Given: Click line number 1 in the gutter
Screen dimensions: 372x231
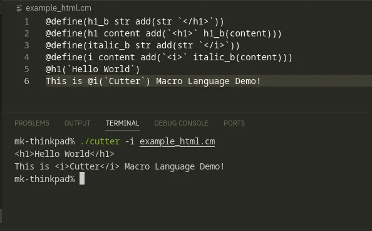Looking at the screenshot, I should 27,21.
